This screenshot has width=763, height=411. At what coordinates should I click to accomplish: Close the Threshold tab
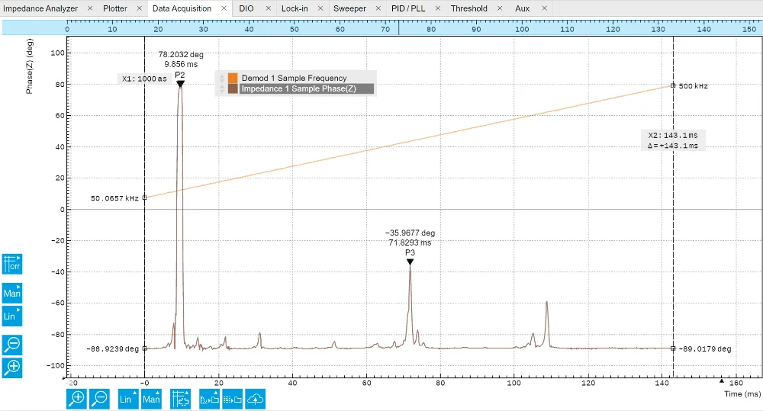point(500,8)
